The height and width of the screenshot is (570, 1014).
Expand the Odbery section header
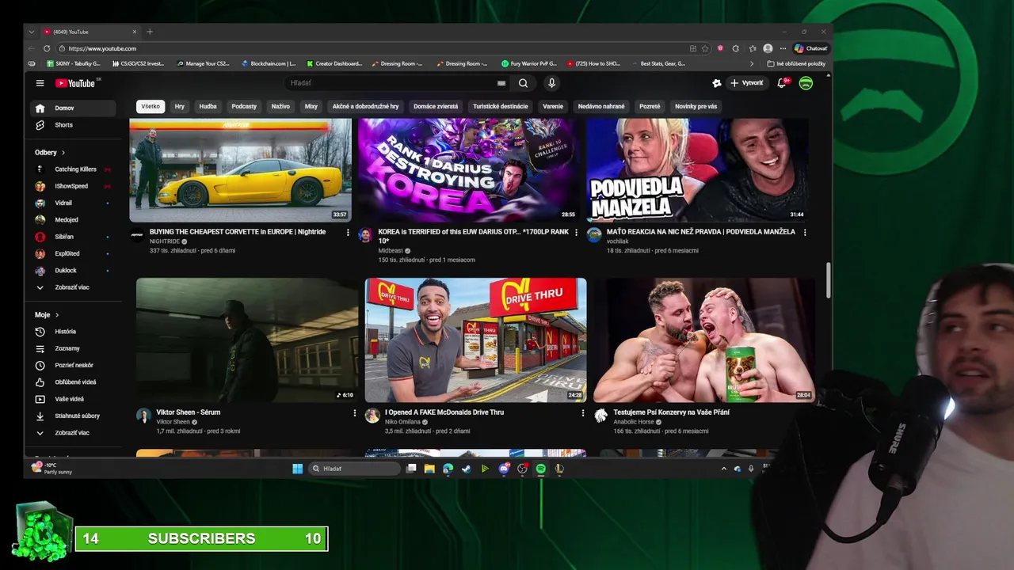50,152
